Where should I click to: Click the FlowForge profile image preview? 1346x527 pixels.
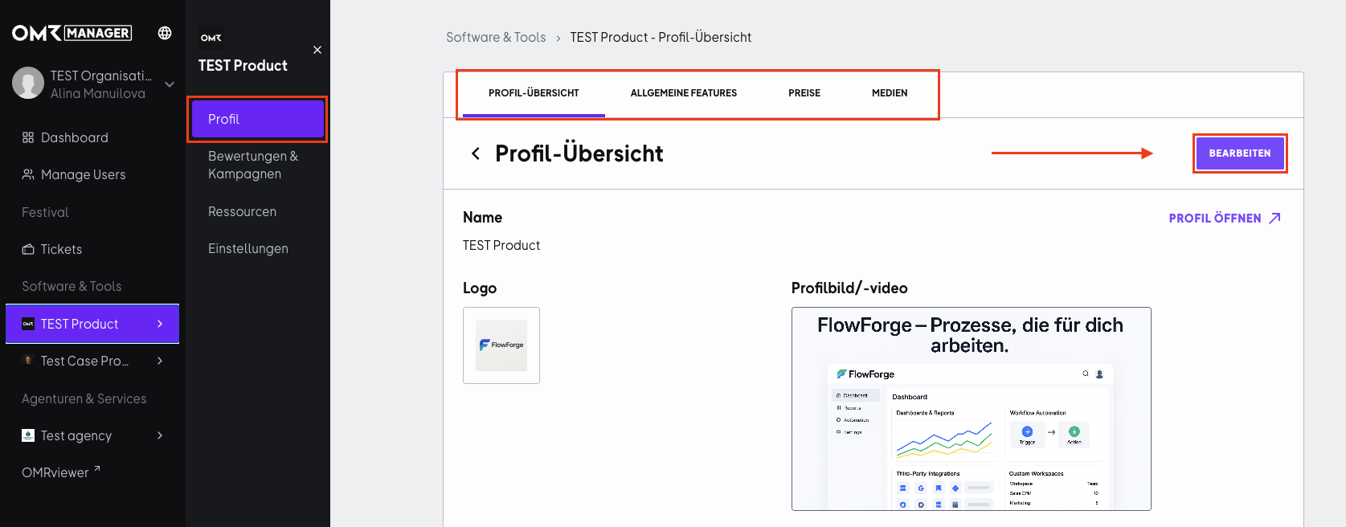(x=972, y=409)
